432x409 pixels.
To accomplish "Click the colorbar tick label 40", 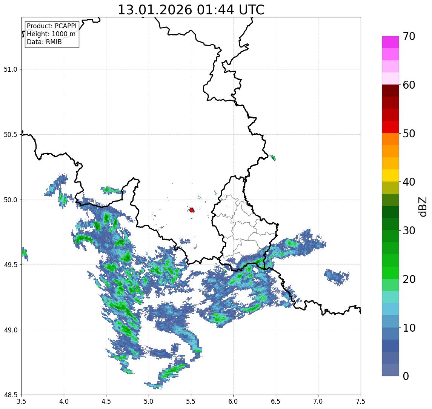I will [x=409, y=182].
